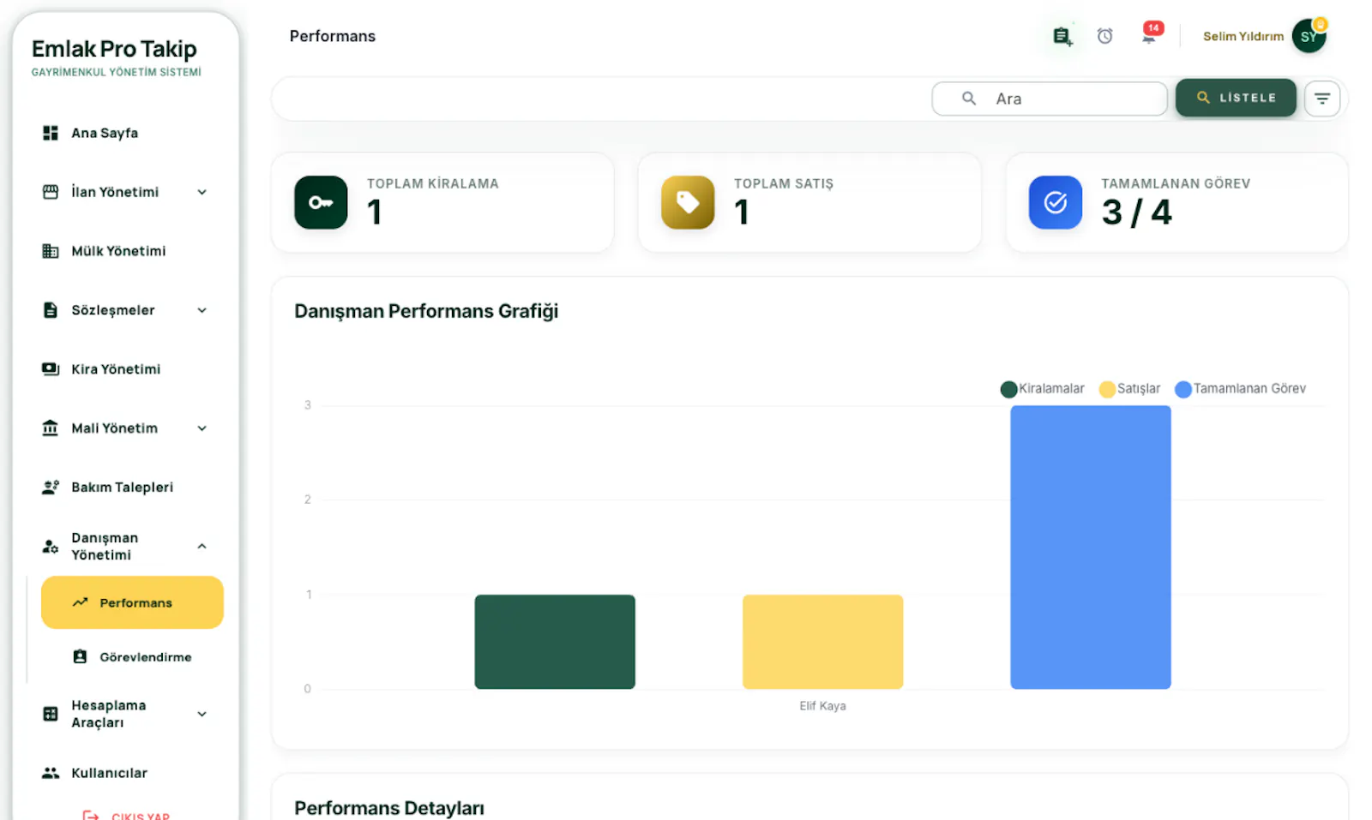This screenshot has width=1372, height=820.
Task: Expand the Sözleşmeler chevron
Action: pyautogui.click(x=202, y=310)
